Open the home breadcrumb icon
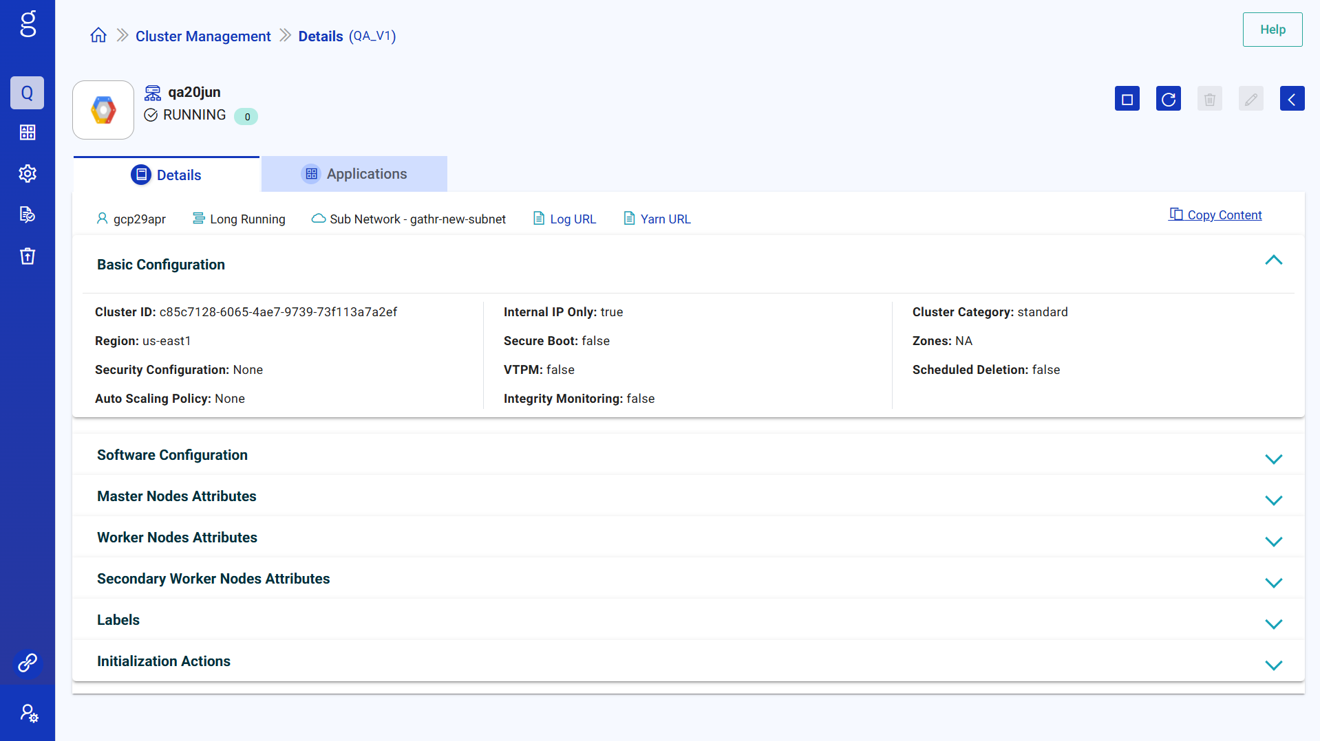This screenshot has height=741, width=1320. 98,36
